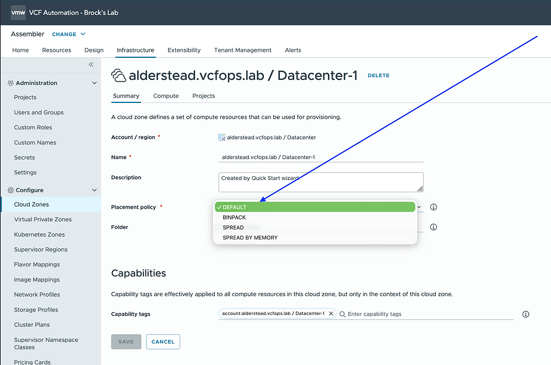The height and width of the screenshot is (365, 551).
Task: Select the Summary tab
Action: coord(126,96)
